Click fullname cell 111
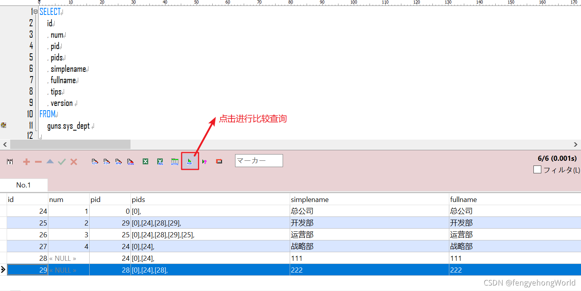The width and height of the screenshot is (581, 291). click(x=515, y=258)
